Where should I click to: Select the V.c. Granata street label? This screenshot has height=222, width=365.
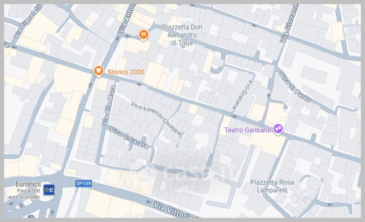[244, 95]
